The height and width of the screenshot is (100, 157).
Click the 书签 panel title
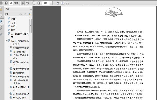coord(7,9)
